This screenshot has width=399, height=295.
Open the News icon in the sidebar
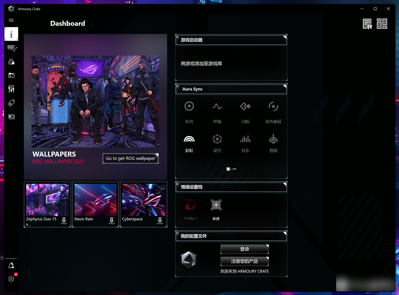coord(11,116)
